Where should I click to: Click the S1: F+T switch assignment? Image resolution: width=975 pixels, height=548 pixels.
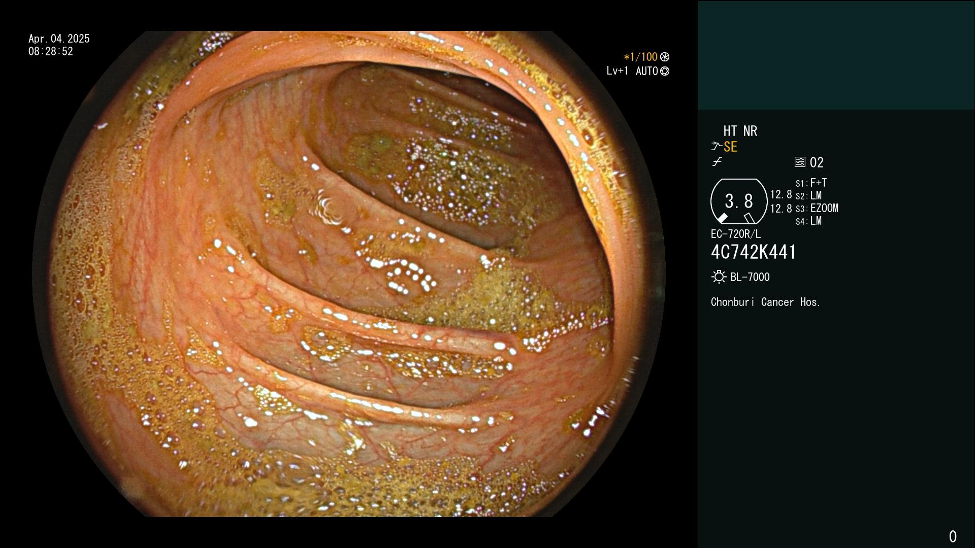click(811, 183)
